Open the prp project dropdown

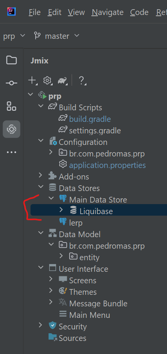[14, 36]
